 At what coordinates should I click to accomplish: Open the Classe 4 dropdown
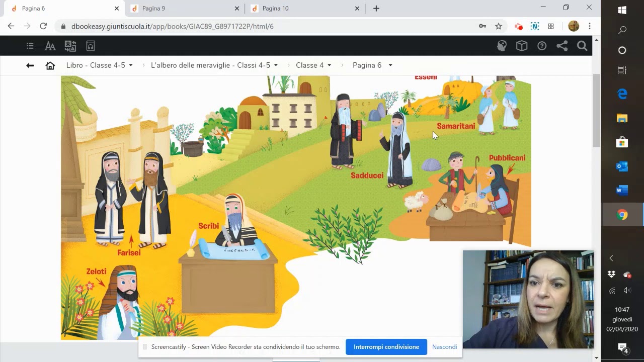(x=313, y=65)
